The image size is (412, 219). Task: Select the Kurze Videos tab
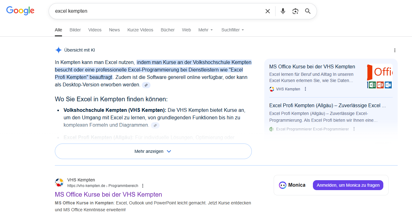[140, 30]
